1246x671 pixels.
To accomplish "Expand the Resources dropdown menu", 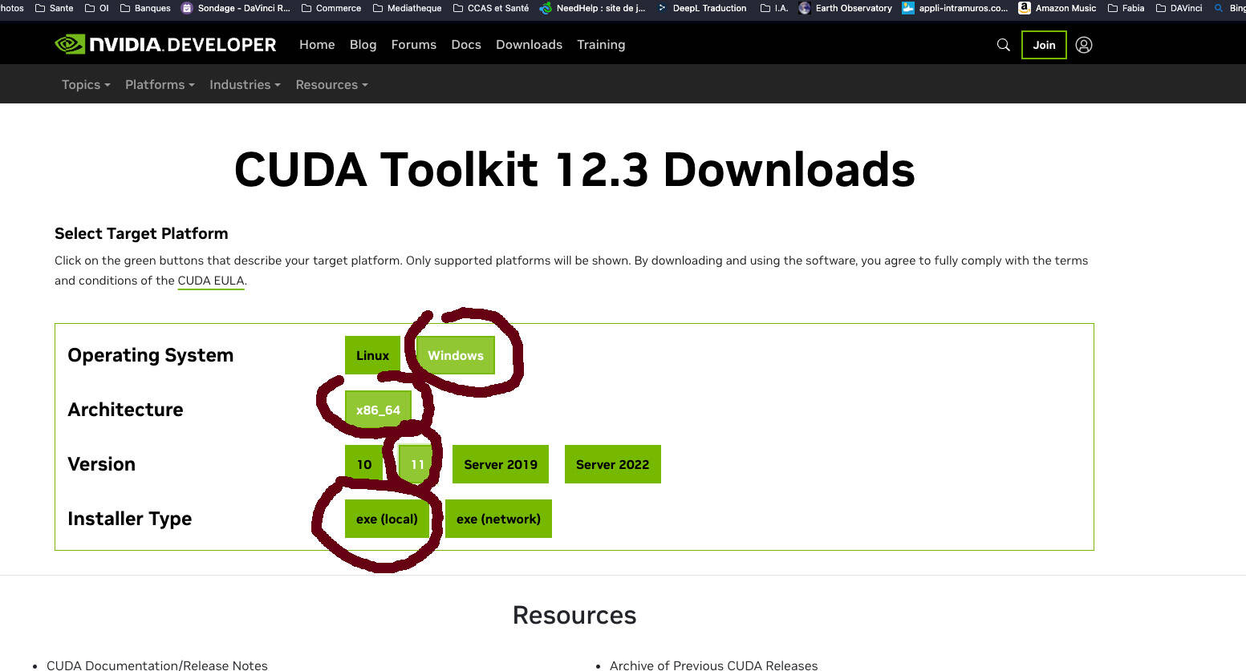I will pos(331,84).
